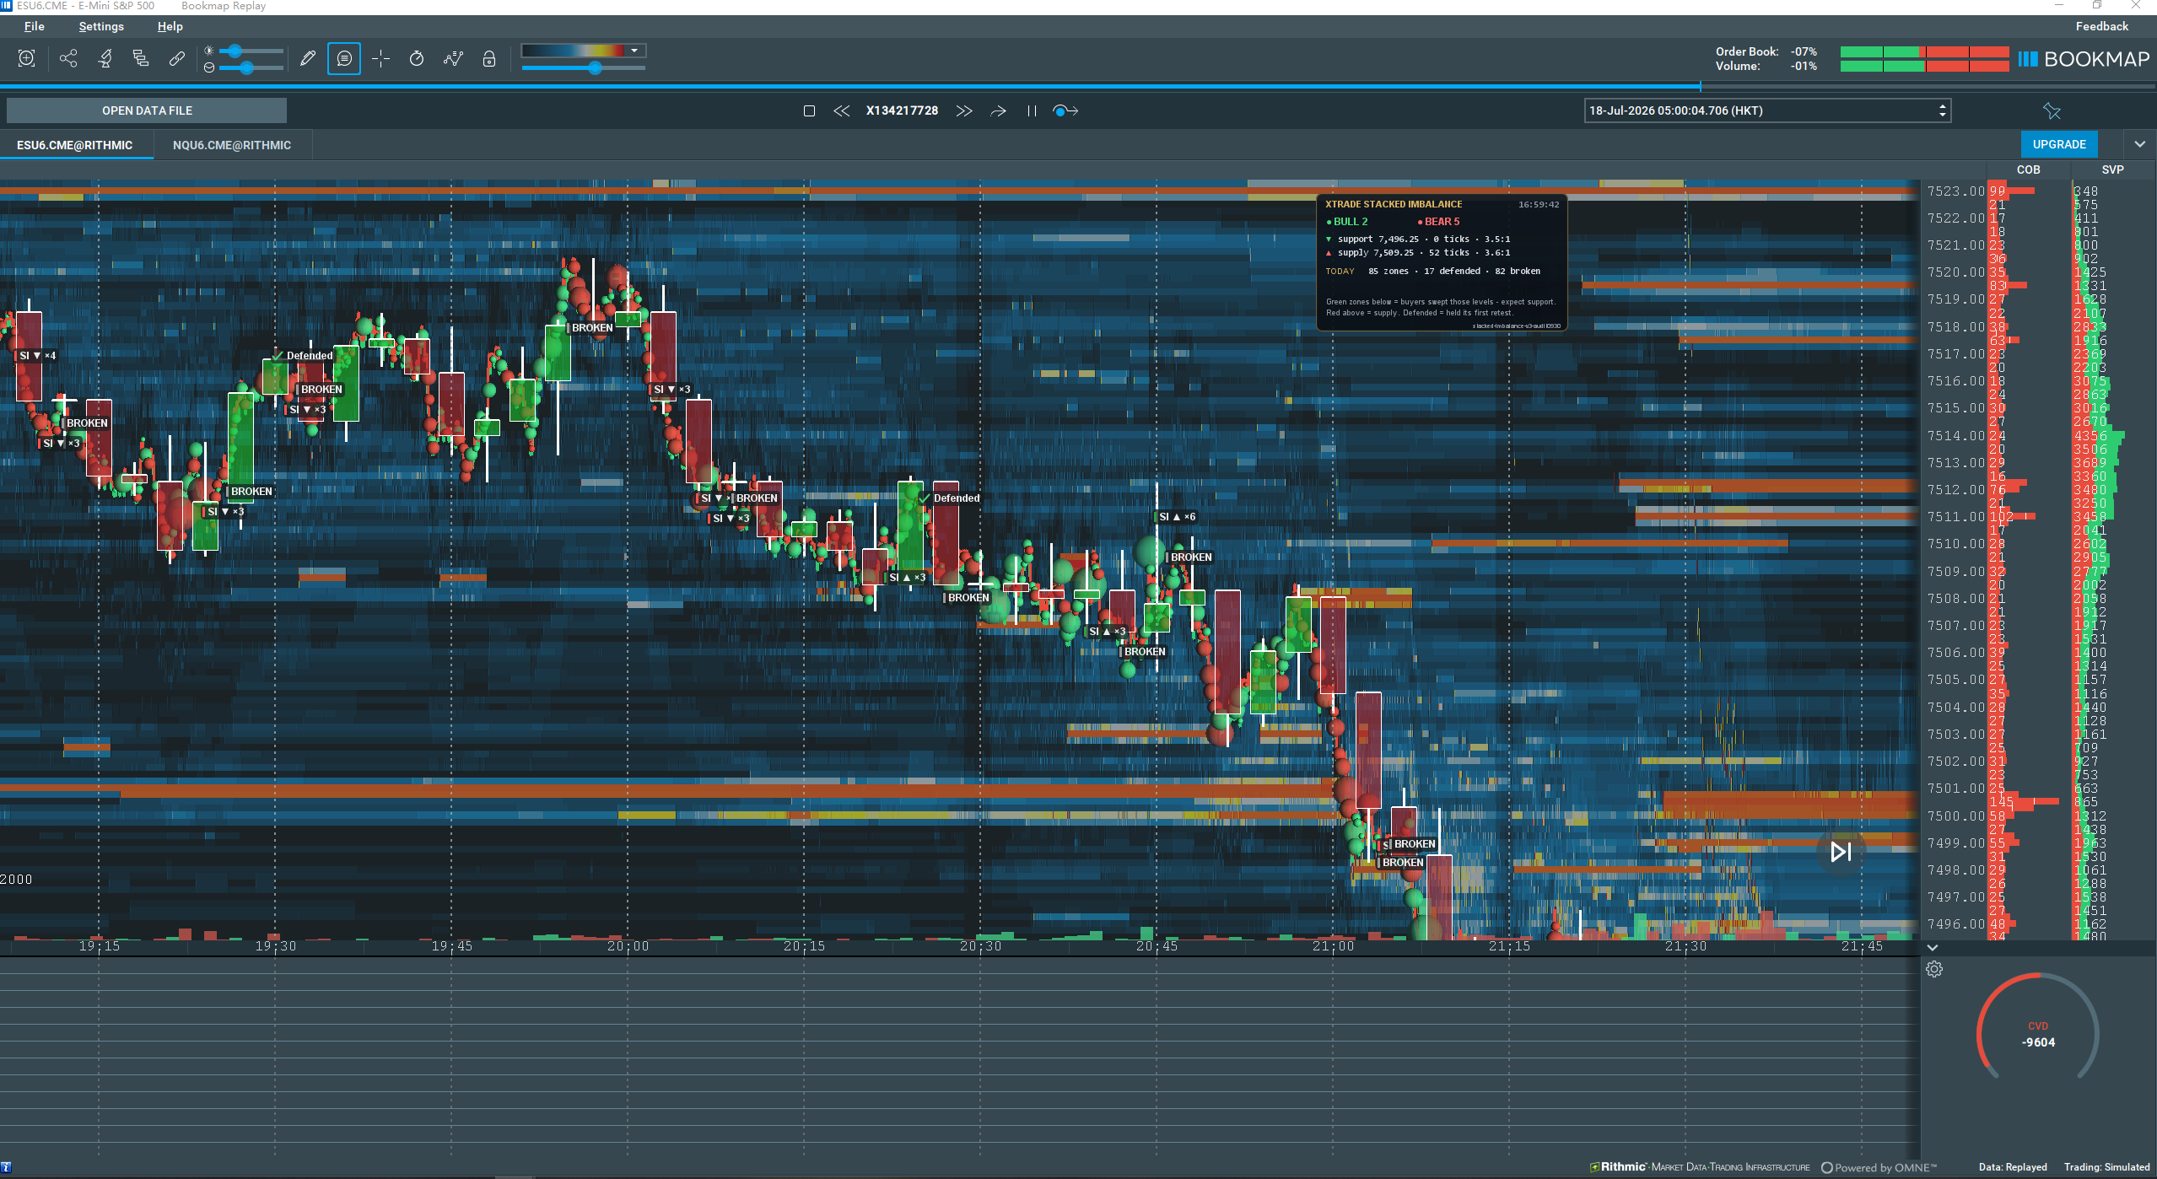Click the zoom-to-fit chart icon
The width and height of the screenshot is (2157, 1179).
pyautogui.click(x=26, y=58)
